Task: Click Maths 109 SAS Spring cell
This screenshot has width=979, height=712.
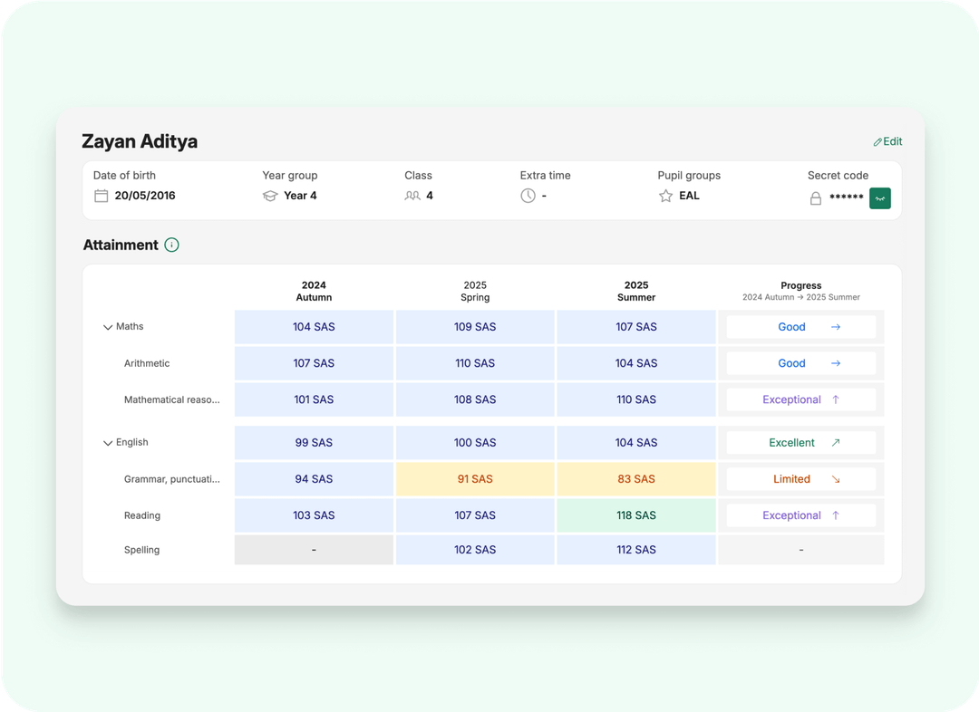Action: 475,327
